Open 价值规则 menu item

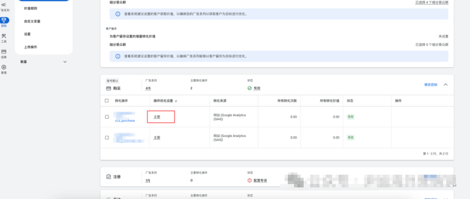[31, 8]
